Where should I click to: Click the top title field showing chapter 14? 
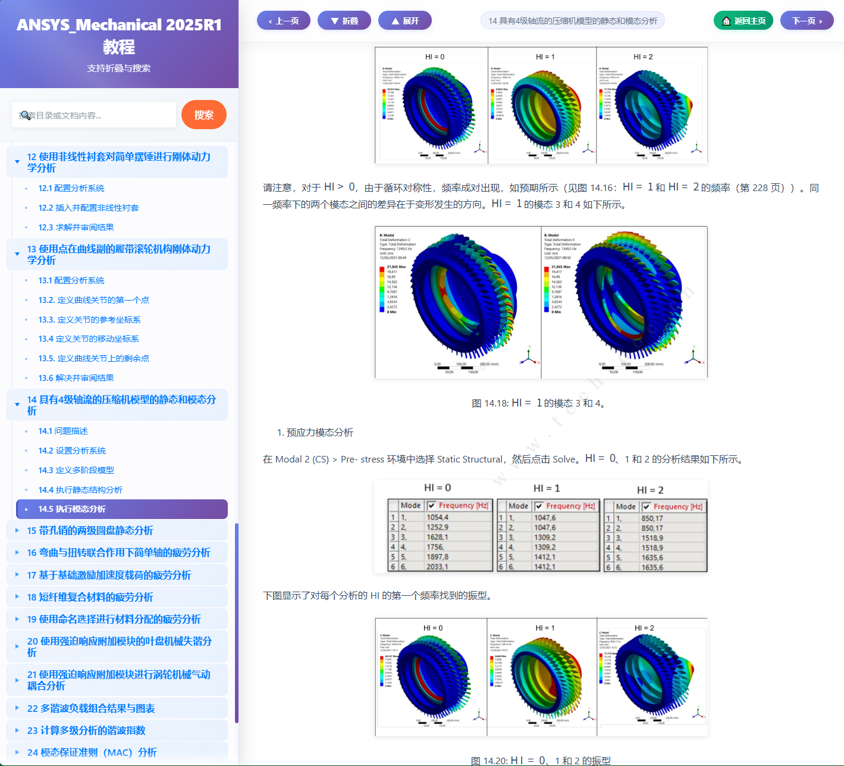click(572, 20)
